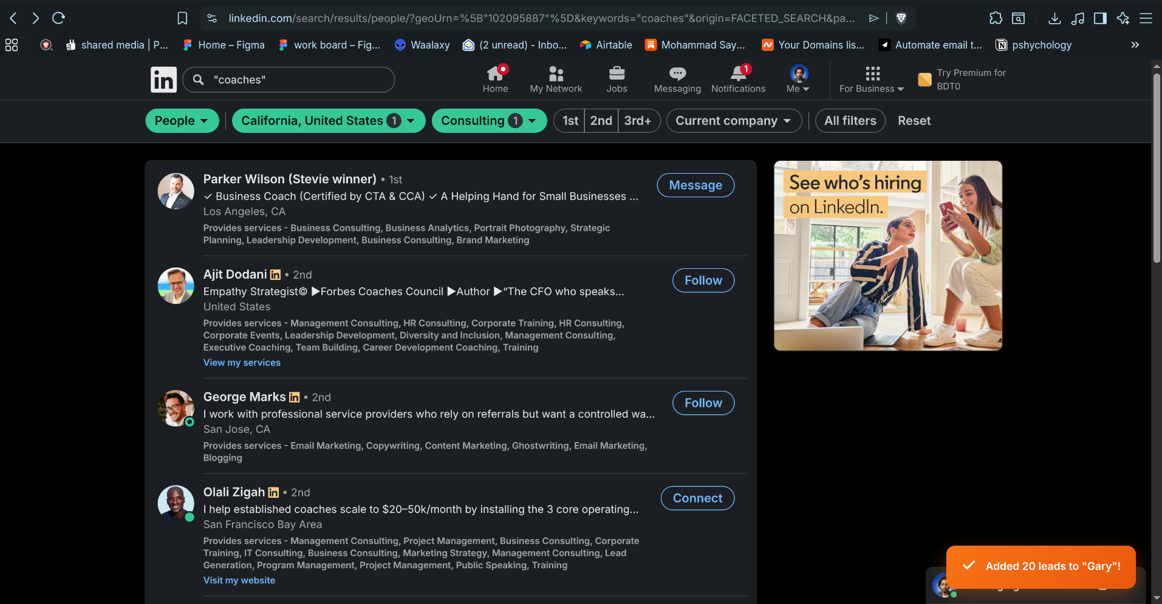Follow George Marks
The image size is (1162, 604).
pyautogui.click(x=703, y=403)
